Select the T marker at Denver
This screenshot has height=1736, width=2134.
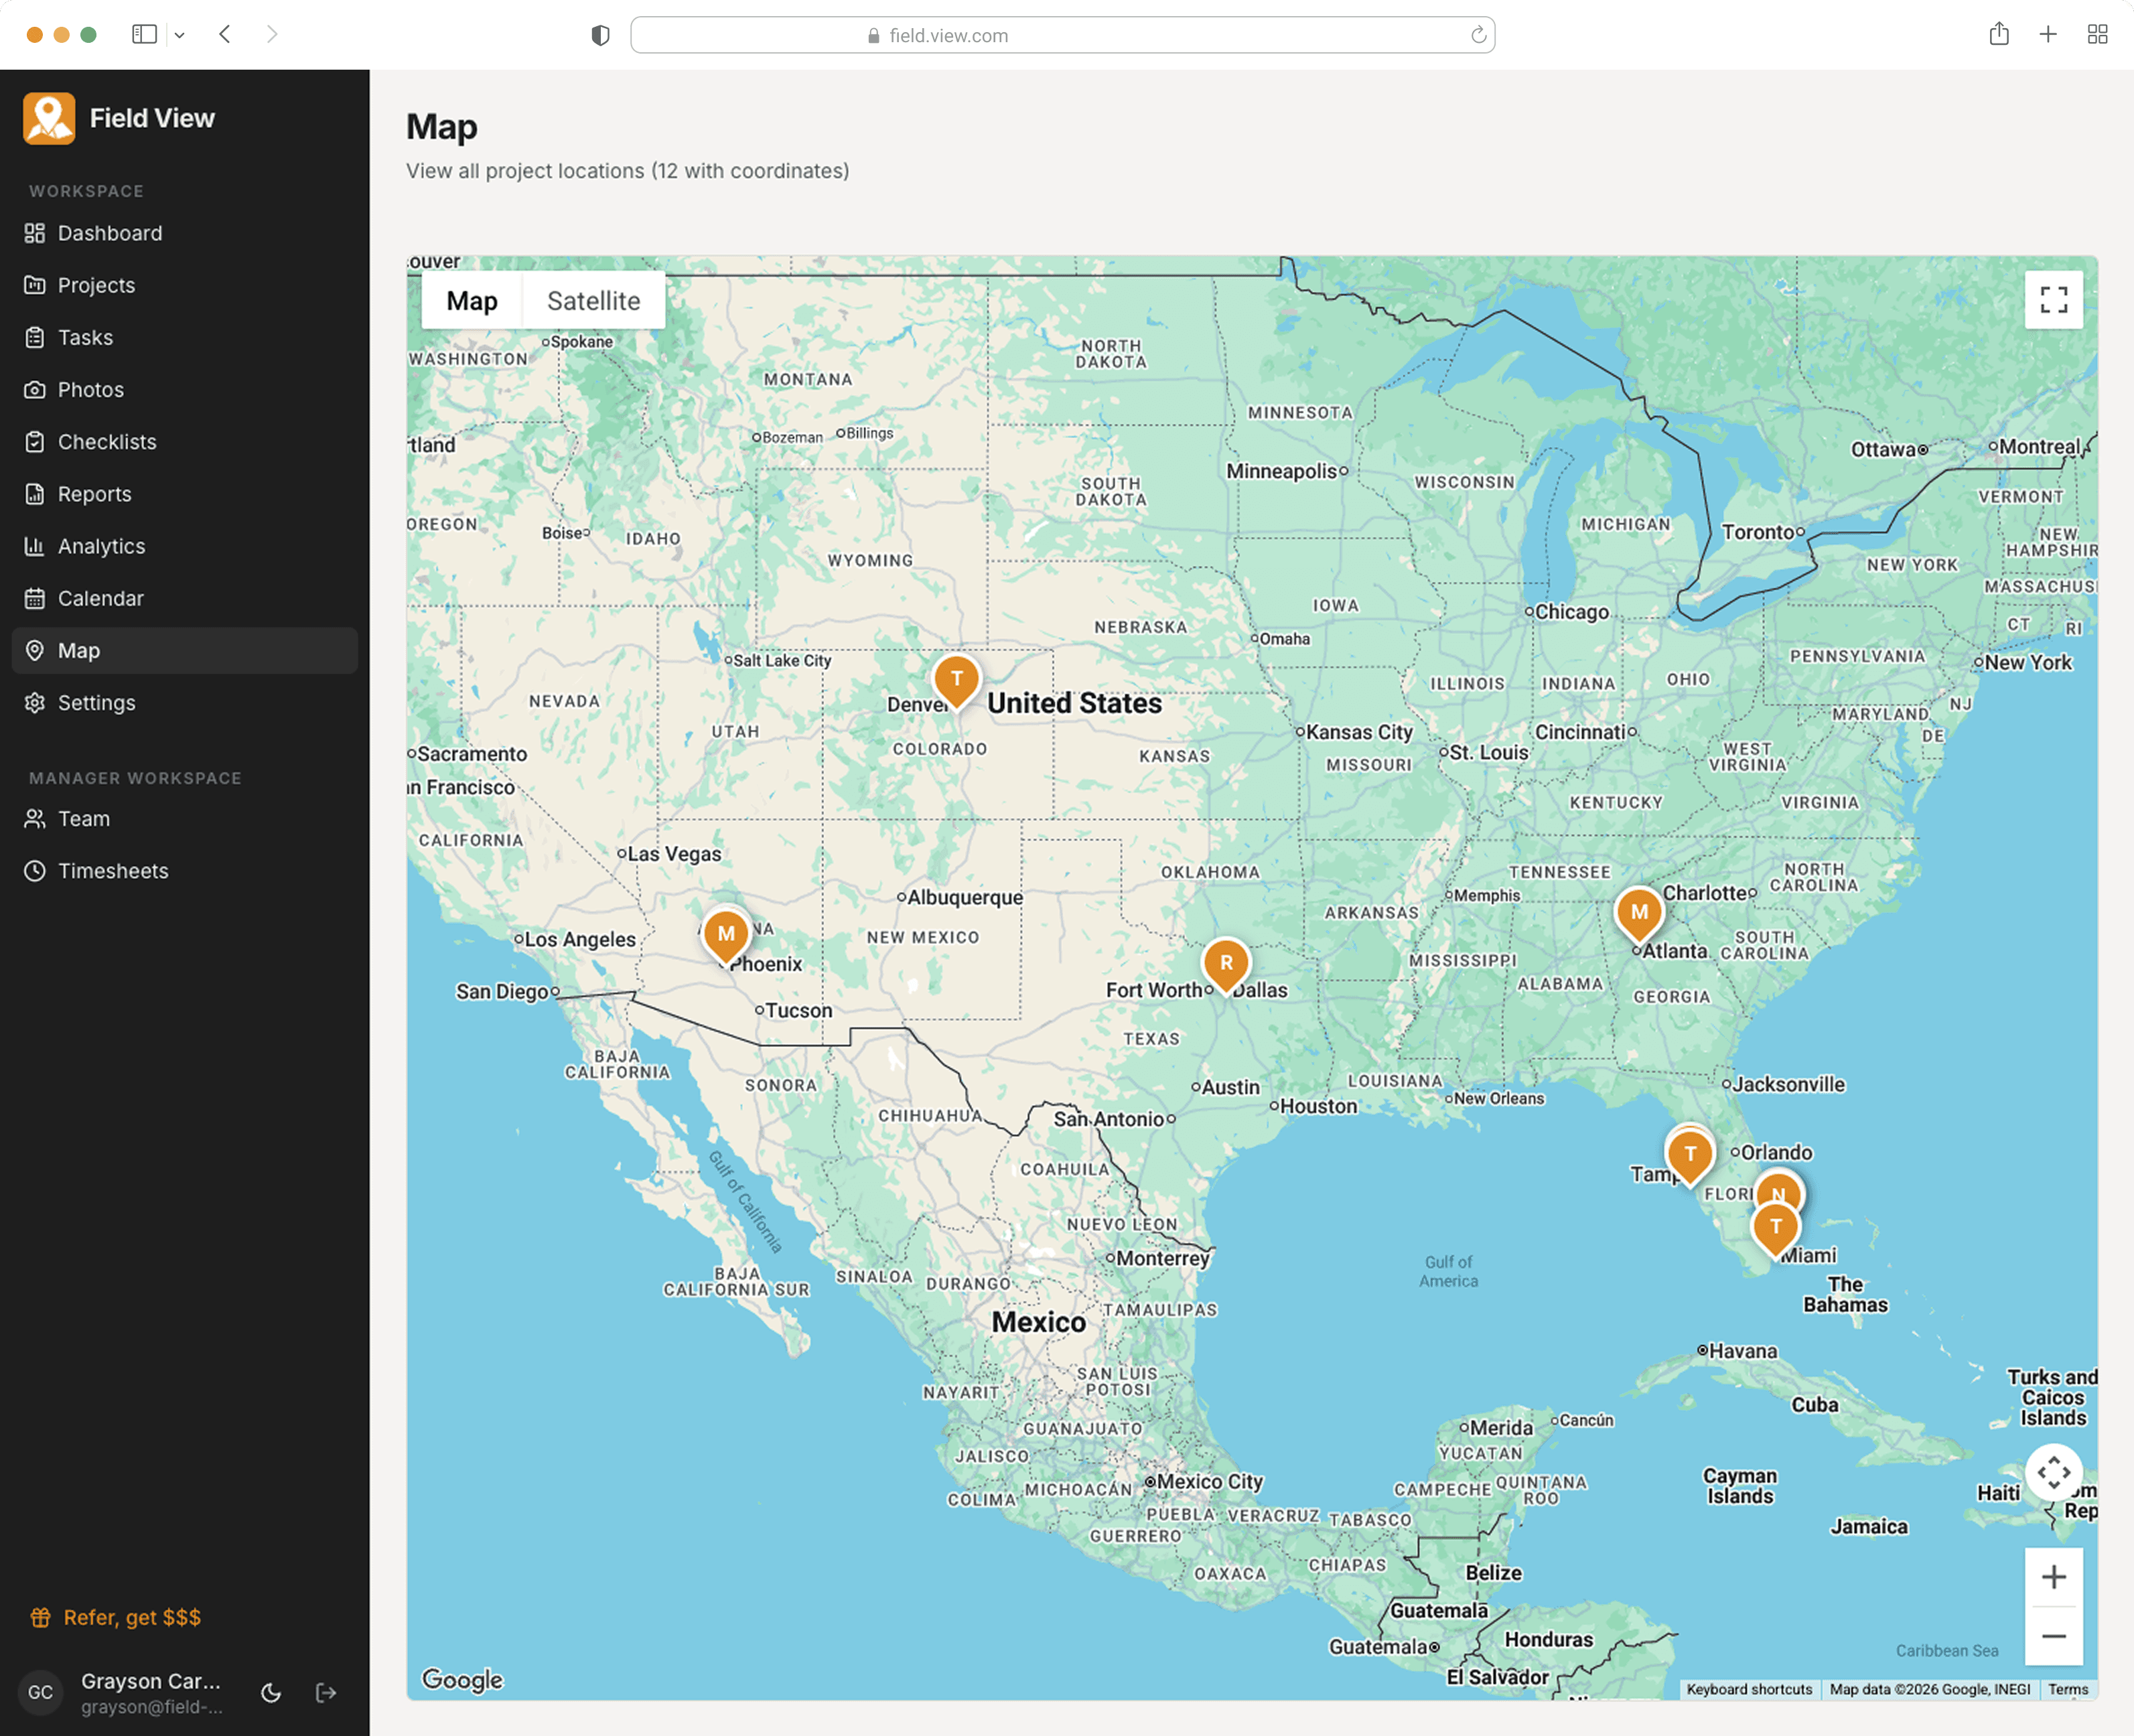(957, 680)
